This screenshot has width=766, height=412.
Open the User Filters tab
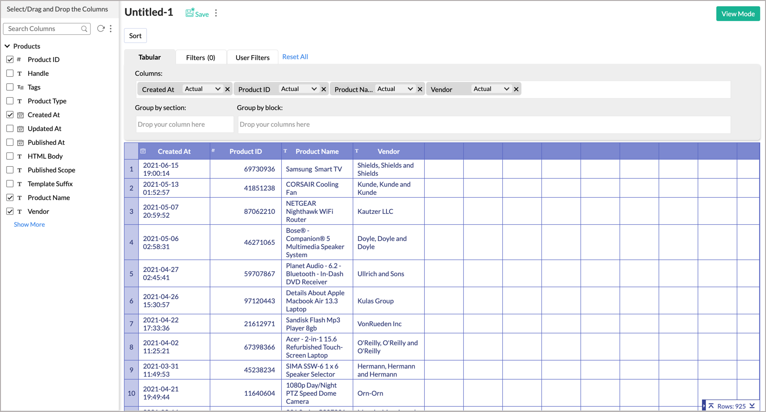point(252,58)
